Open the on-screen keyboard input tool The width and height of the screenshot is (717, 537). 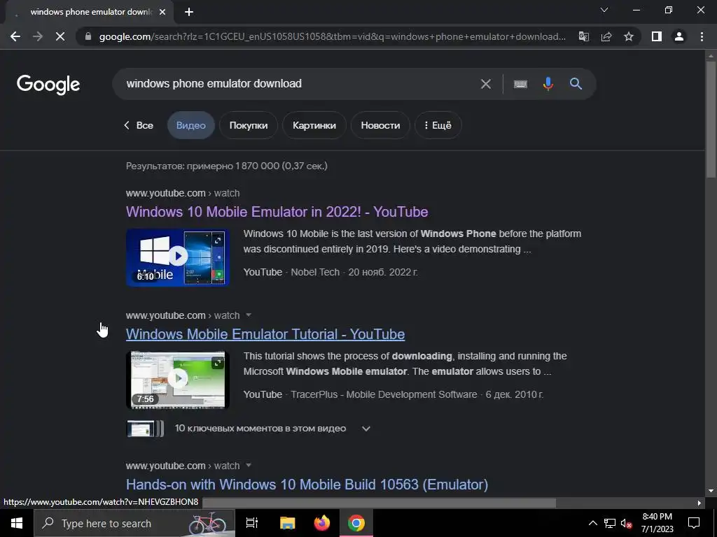(x=520, y=84)
